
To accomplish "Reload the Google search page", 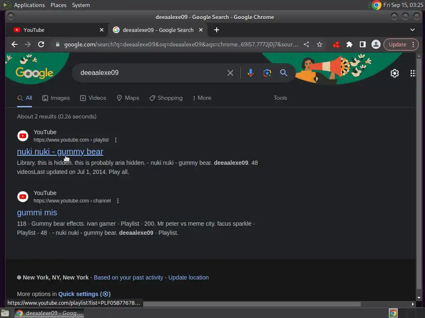I will (41, 44).
